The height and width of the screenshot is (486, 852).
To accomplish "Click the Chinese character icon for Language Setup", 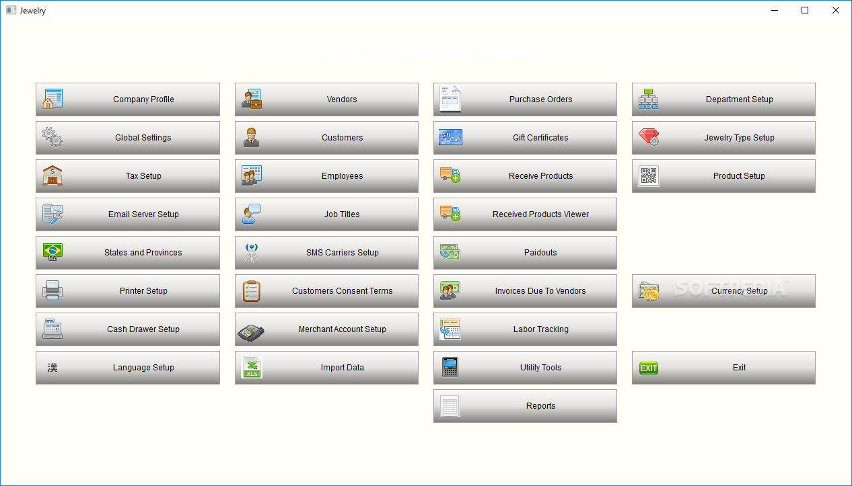I will (52, 368).
